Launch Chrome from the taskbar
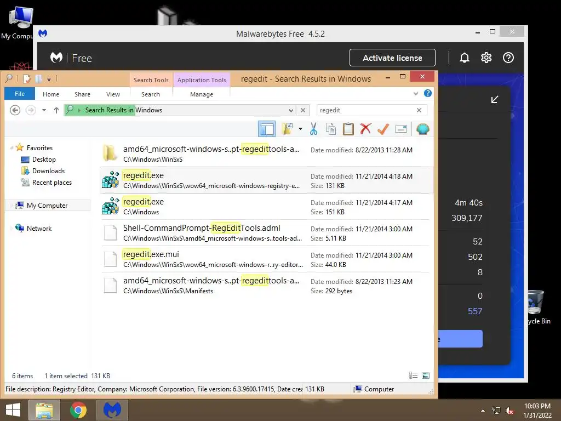This screenshot has width=561, height=421. (x=78, y=410)
